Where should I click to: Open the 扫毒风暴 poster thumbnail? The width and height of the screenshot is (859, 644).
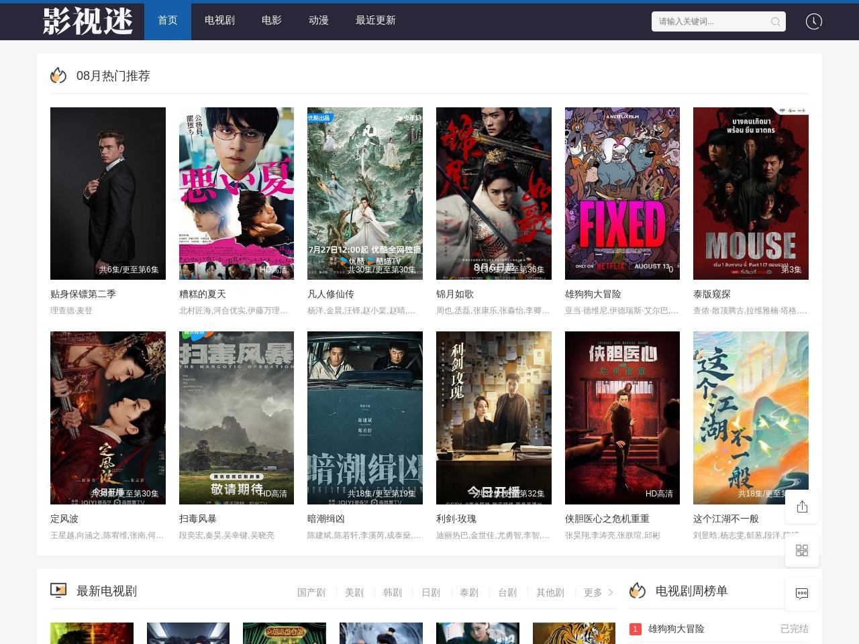[x=236, y=417]
